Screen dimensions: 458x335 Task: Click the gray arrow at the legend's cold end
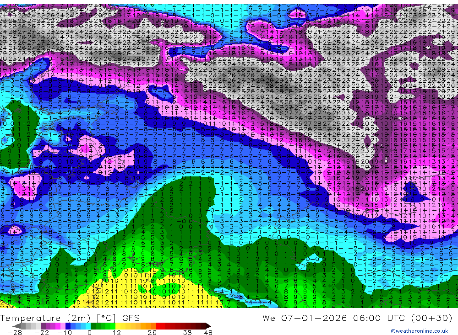[16, 326]
